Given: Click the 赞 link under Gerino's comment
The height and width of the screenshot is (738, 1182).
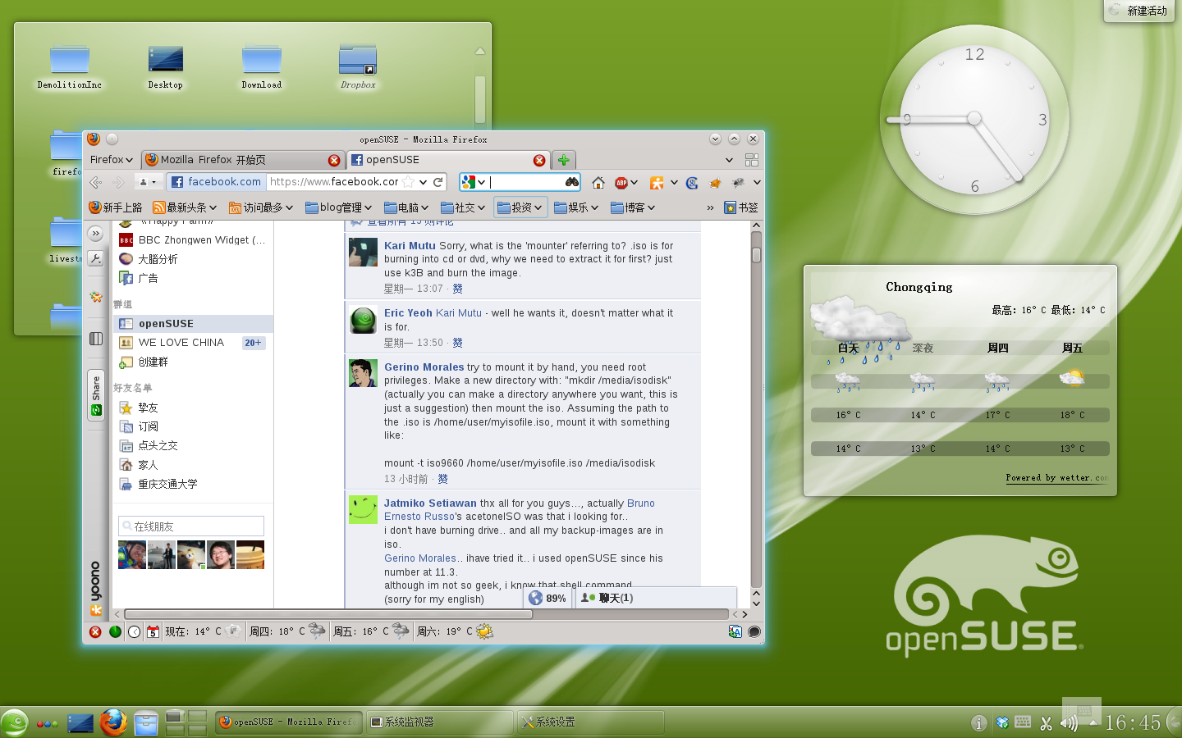Looking at the screenshot, I should (443, 479).
